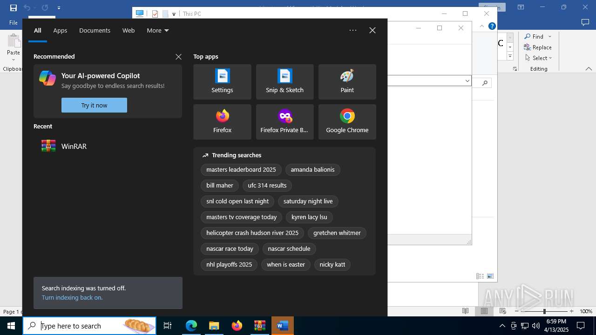
Task: Click the Start button on taskbar
Action: coord(11,326)
